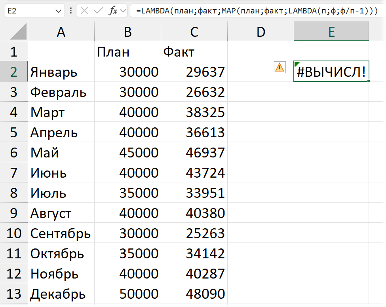
Task: Select the Январь cell
Action: click(61, 71)
